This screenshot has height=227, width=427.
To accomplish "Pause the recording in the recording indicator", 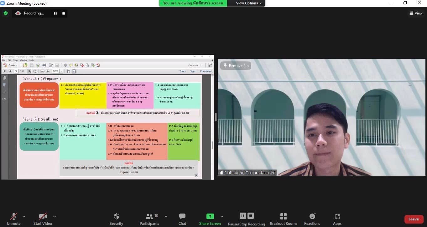I will click(55, 13).
